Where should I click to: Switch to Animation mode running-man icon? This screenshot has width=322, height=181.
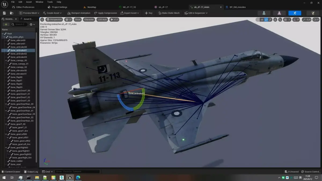[295, 13]
